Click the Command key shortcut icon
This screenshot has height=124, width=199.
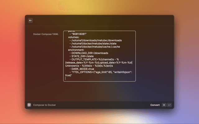(164, 105)
